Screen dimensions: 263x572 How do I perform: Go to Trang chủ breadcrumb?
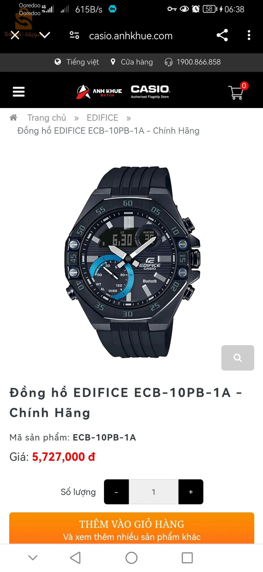tap(47, 118)
